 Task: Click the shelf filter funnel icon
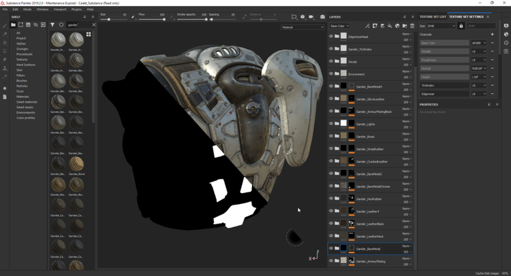52,24
